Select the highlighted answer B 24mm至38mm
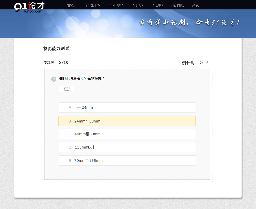This screenshot has height=209, width=256. pos(127,121)
